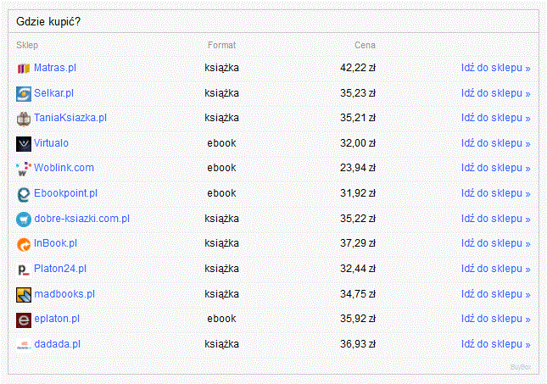Click the 'Cena' column header
Screen dimensions: 547x384
click(365, 45)
